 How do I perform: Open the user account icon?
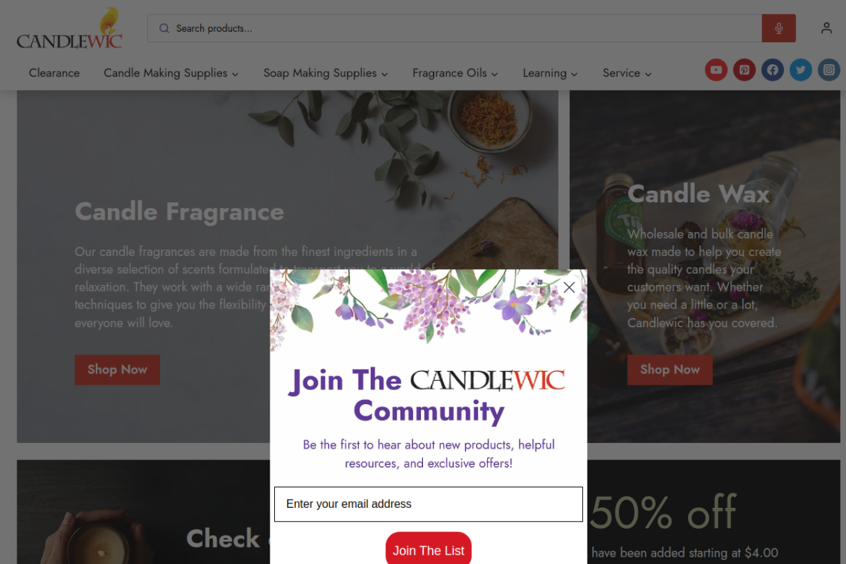click(x=826, y=28)
